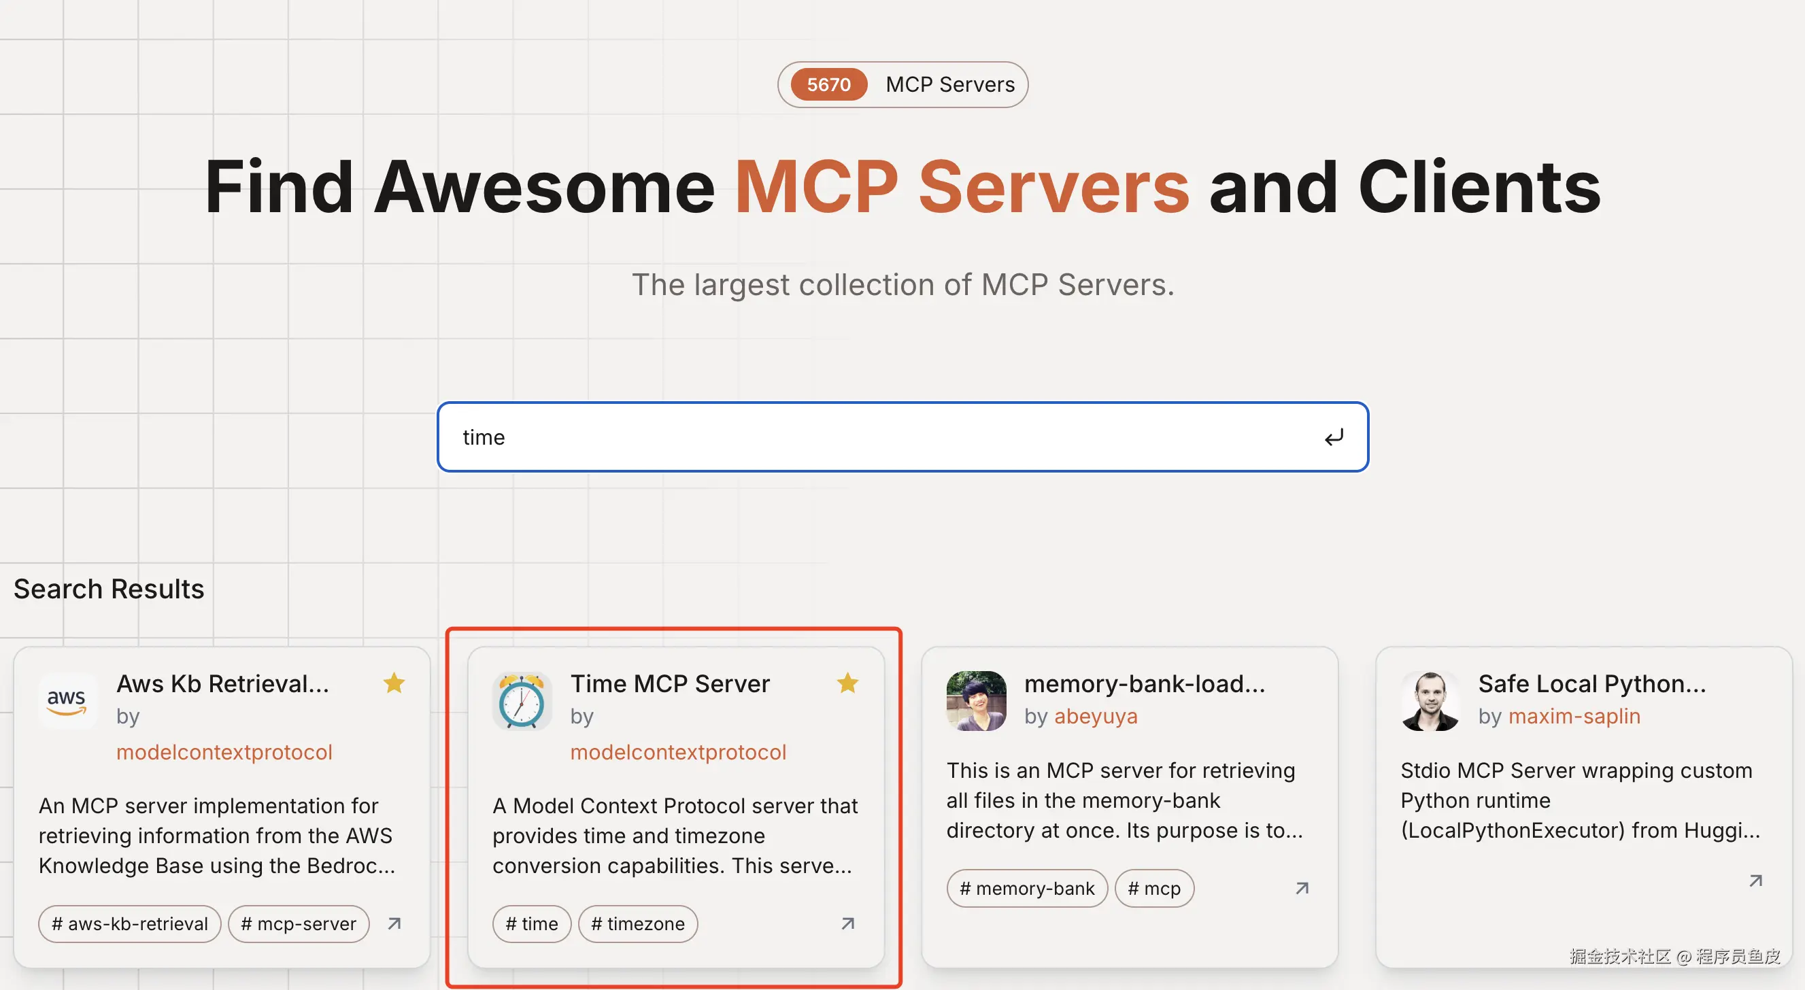Click maxim-saplin's avatar thumbnail
Image resolution: width=1805 pixels, height=990 pixels.
point(1430,701)
